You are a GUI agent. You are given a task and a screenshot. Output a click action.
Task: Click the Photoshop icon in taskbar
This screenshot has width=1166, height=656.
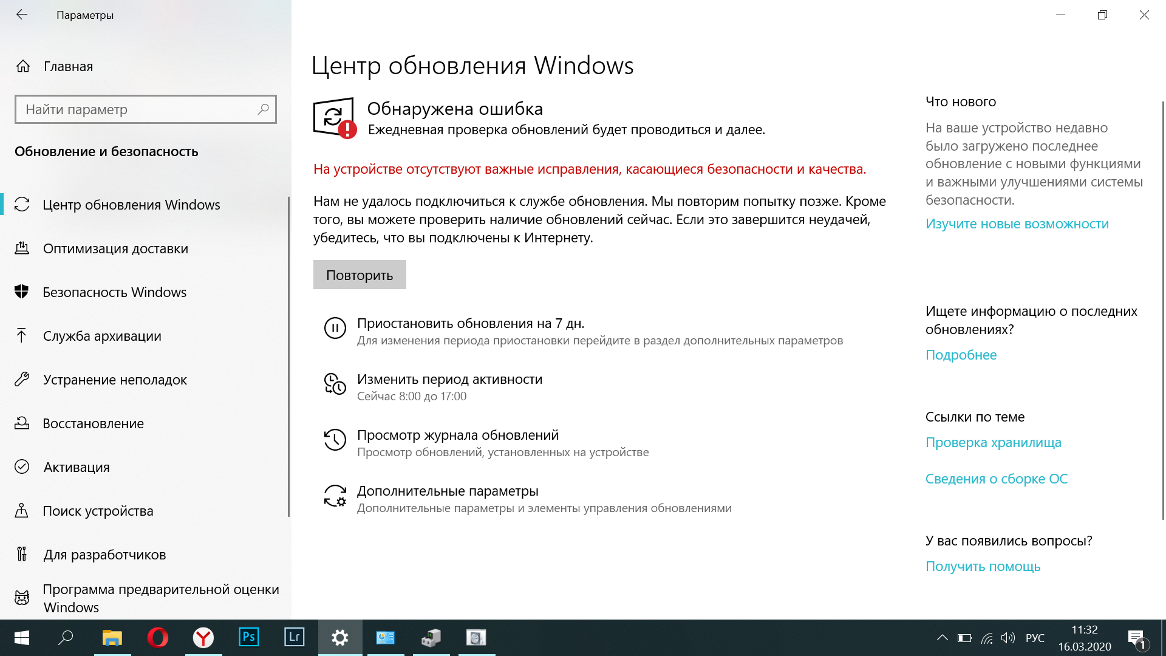[x=248, y=638]
